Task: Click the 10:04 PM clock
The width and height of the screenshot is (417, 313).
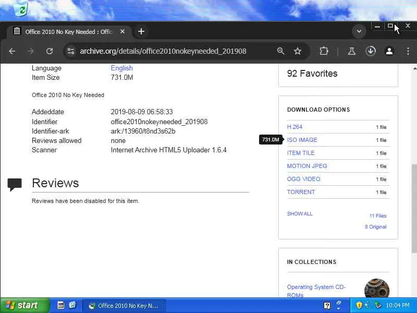Action: point(398,305)
